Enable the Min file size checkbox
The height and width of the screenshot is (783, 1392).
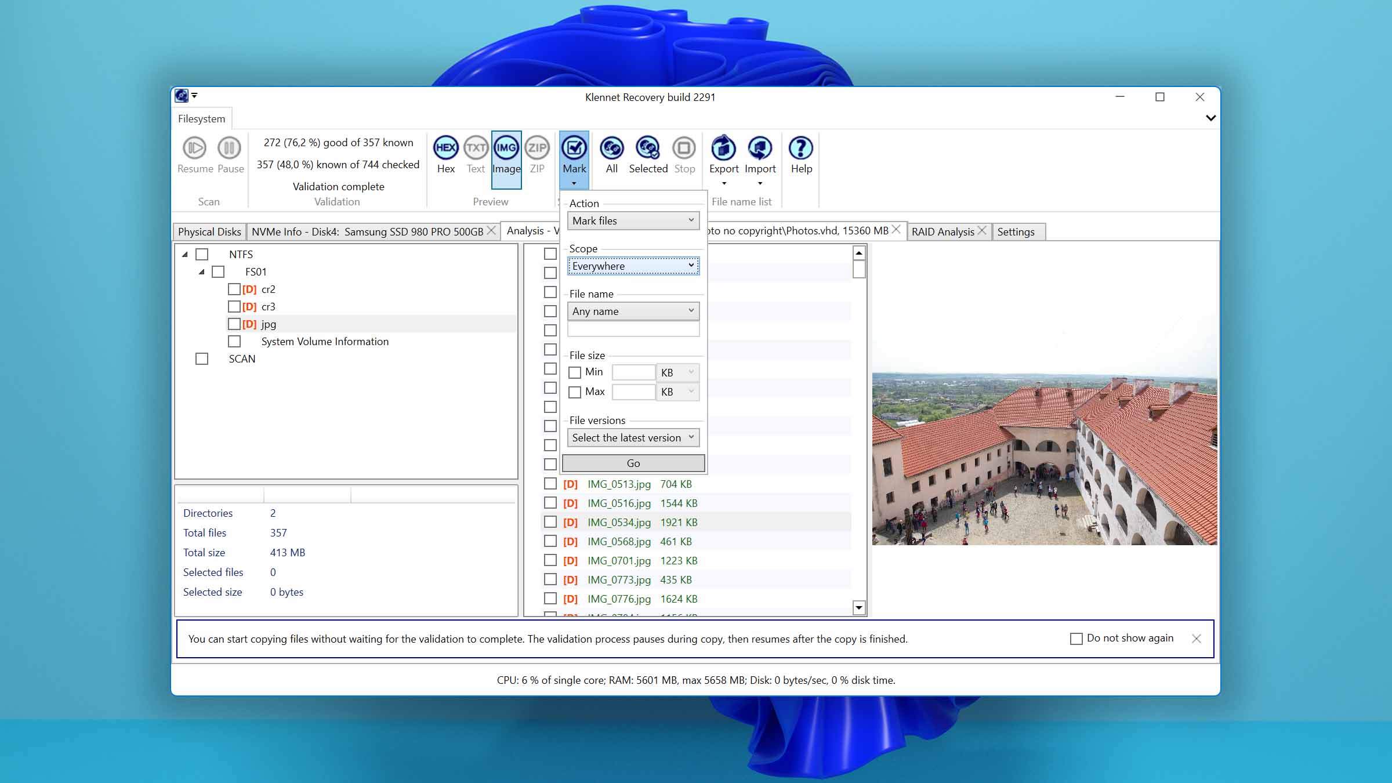coord(575,372)
